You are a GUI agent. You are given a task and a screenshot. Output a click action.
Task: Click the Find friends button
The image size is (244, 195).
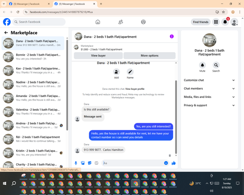[x=201, y=22]
